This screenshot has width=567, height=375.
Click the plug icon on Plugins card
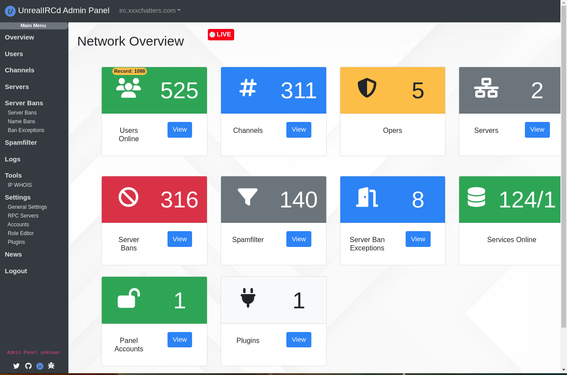tap(248, 298)
